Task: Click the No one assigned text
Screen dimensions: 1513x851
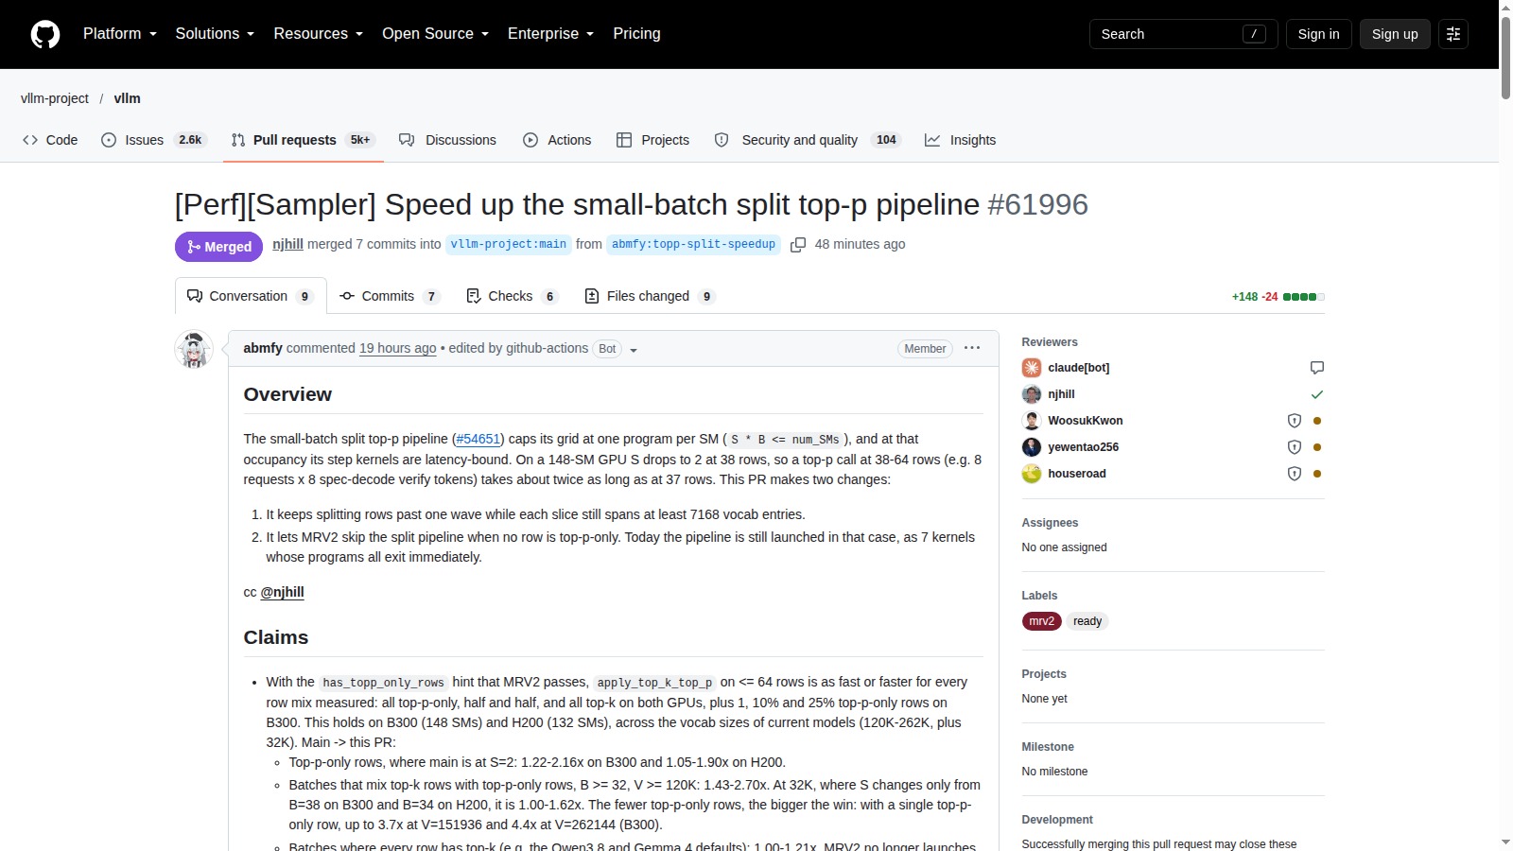Action: tap(1064, 547)
